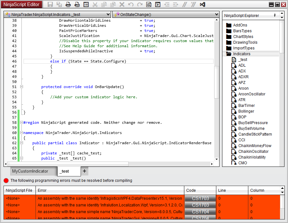Select the _test editor tab
The image size is (288, 223).
65,171
